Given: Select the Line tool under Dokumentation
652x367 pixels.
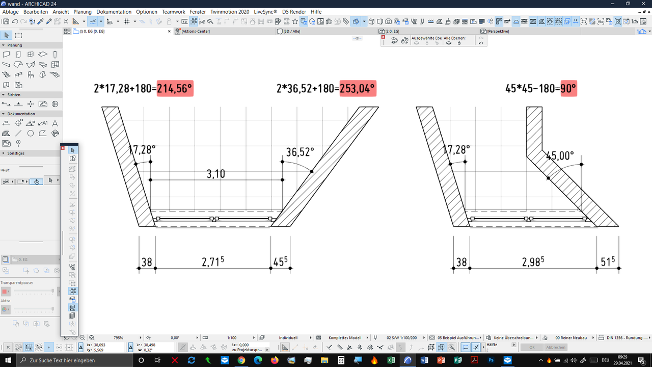Looking at the screenshot, I should [x=18, y=134].
